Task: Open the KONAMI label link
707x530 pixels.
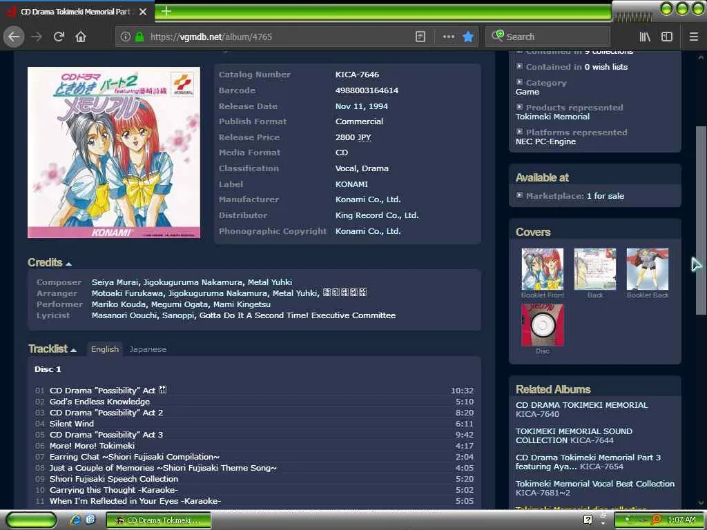Action: coord(351,184)
